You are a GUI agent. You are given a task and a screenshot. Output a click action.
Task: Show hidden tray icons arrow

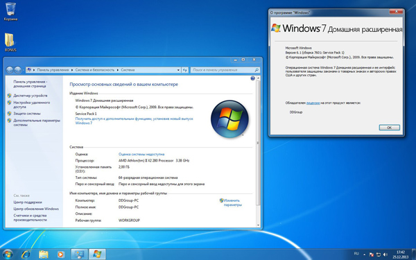point(365,254)
